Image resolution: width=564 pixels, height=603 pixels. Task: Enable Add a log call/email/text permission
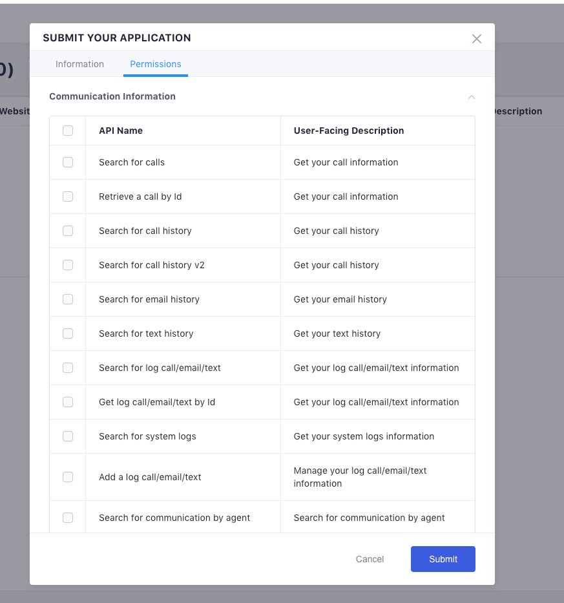68,477
